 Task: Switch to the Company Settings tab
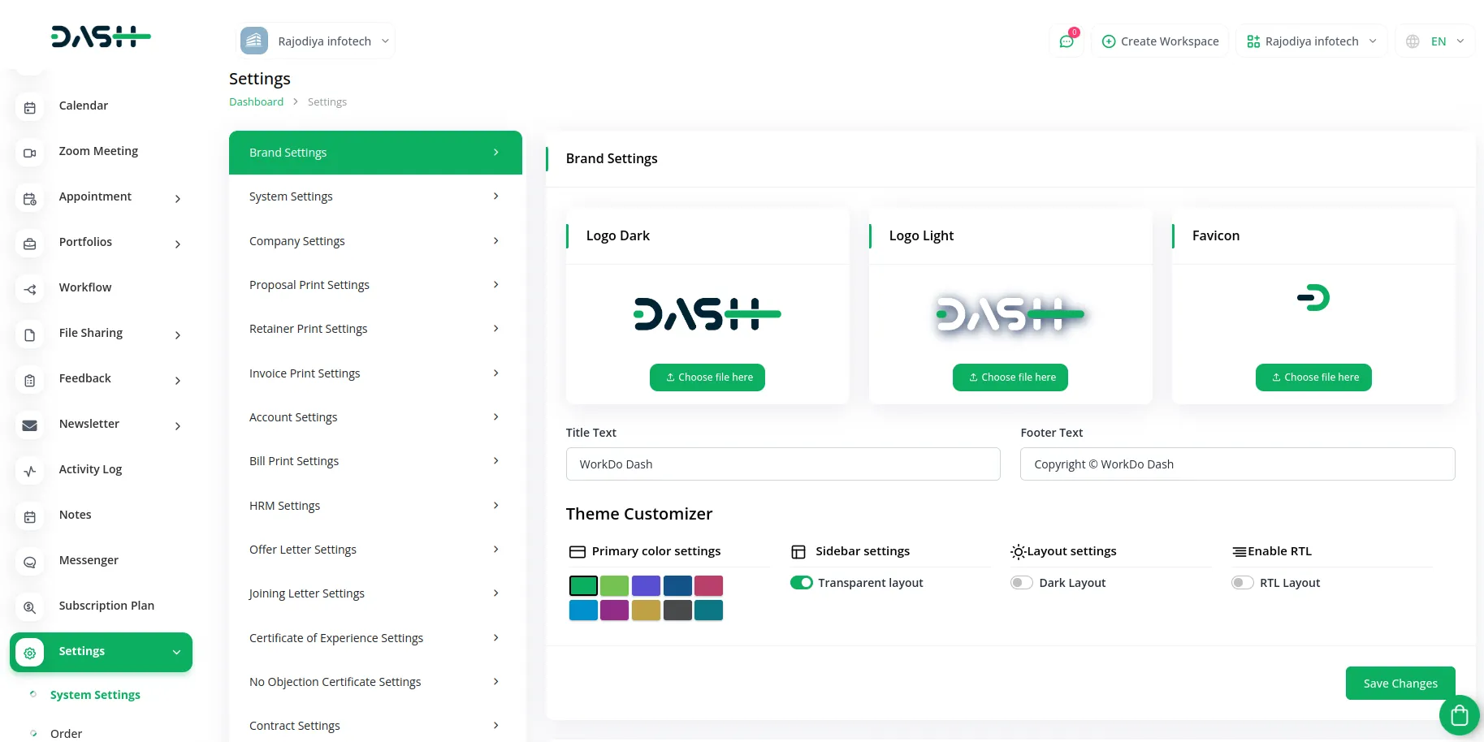[374, 240]
